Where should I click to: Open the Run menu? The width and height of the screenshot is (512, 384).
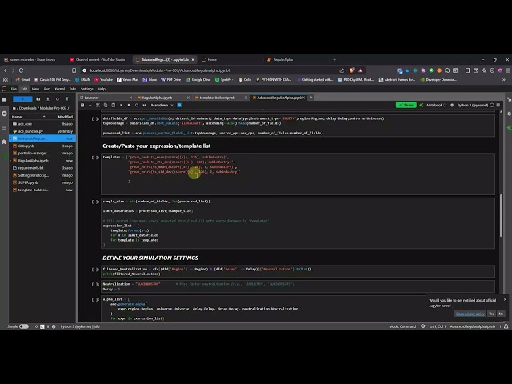coord(47,89)
